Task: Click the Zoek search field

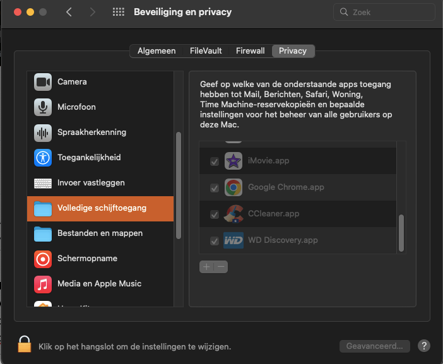Action: [384, 12]
